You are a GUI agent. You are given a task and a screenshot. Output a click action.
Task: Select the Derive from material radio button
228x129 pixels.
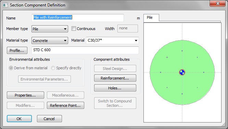11,68
